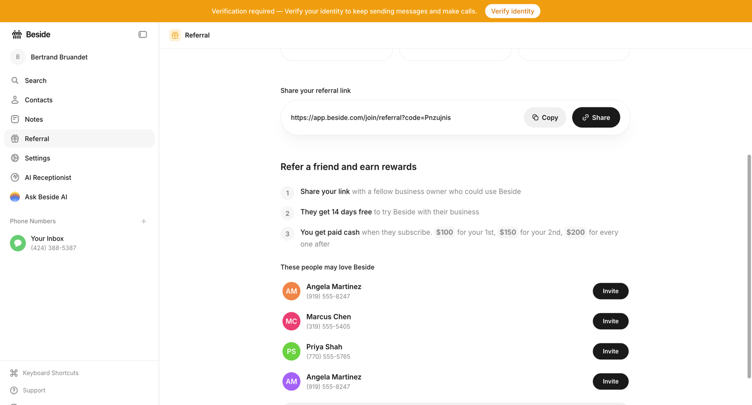This screenshot has width=752, height=405.
Task: Click the green Your Inbox chat icon
Action: pyautogui.click(x=18, y=243)
